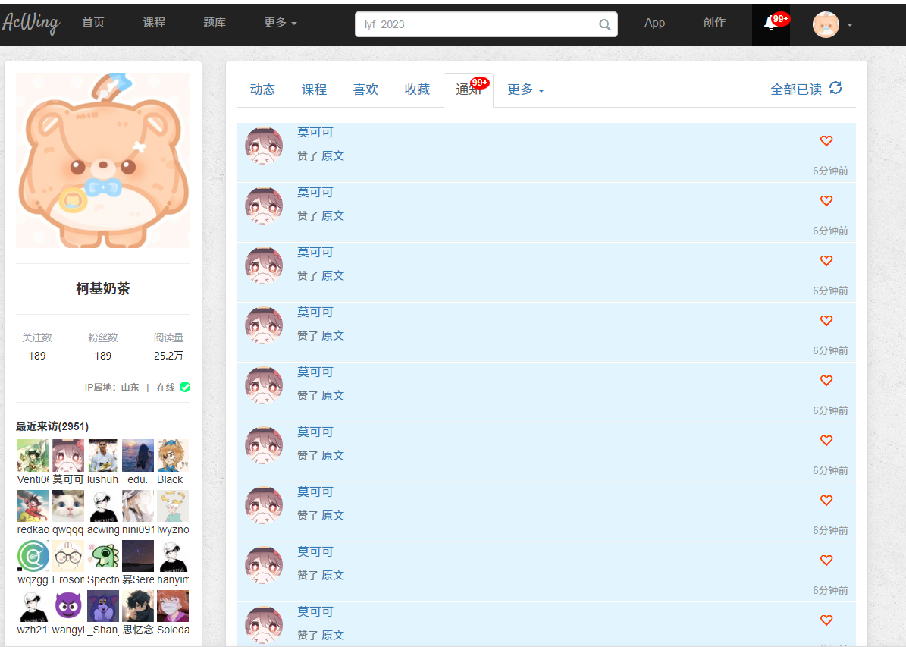Toggle like heart on third notification
The image size is (906, 647).
(x=826, y=261)
